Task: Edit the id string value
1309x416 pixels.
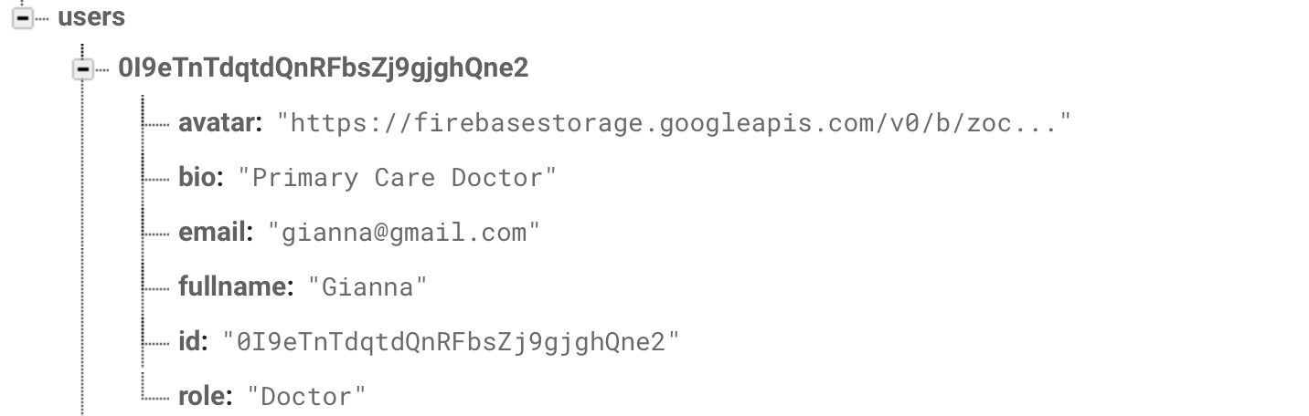Action: click(x=452, y=342)
